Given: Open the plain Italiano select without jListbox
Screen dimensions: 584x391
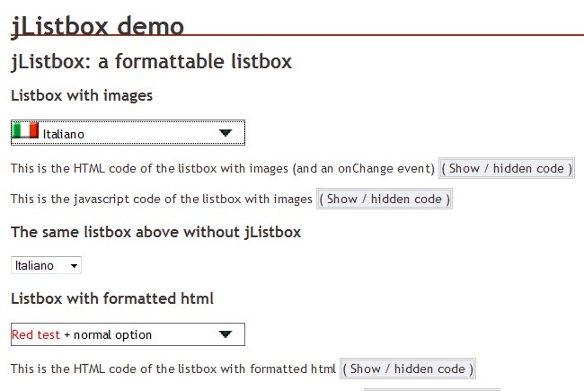Looking at the screenshot, I should (x=46, y=266).
